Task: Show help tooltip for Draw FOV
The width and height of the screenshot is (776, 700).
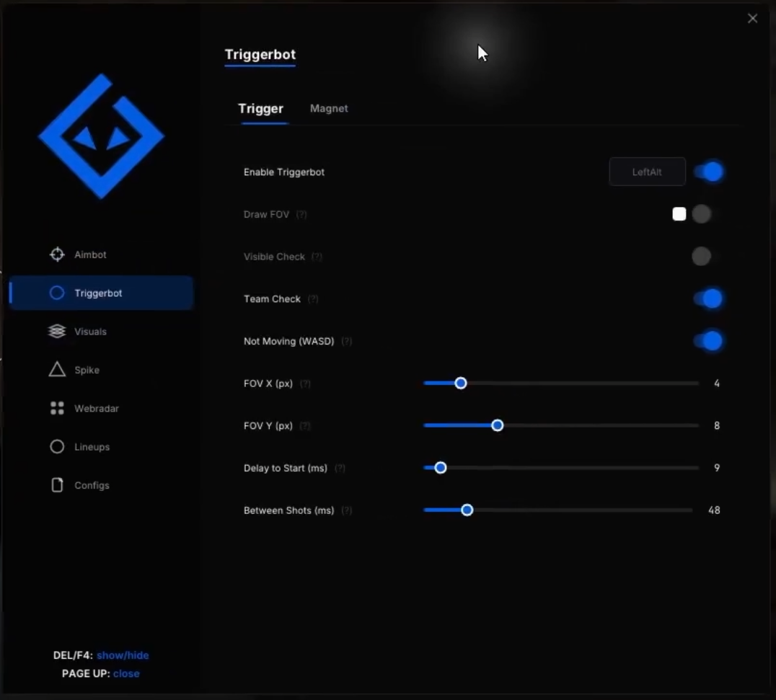Action: (x=301, y=215)
